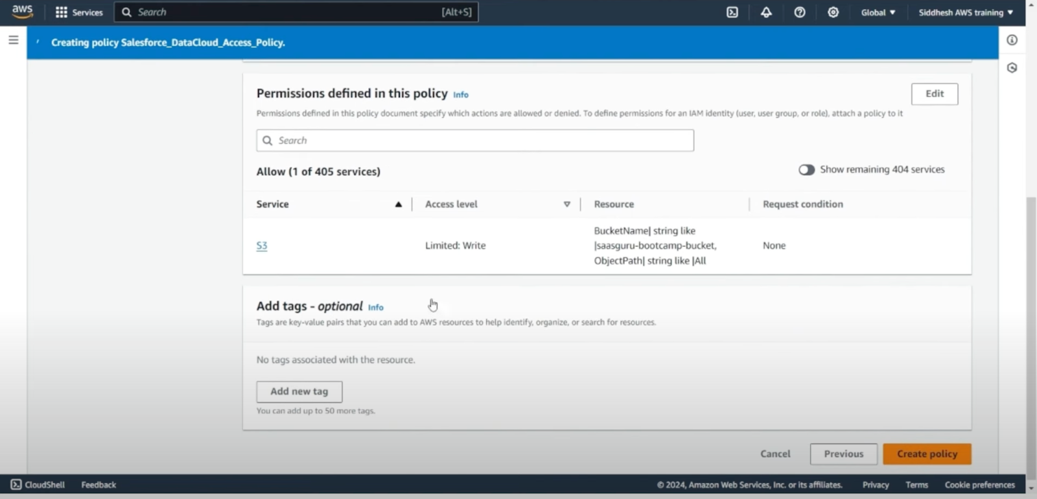Click the Resource column header
Image resolution: width=1037 pixels, height=499 pixels.
coord(614,204)
